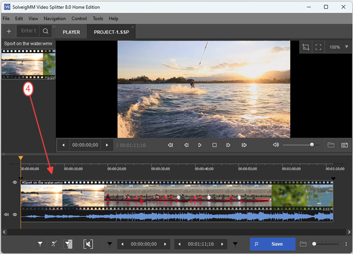Open the Navigation menu

pos(55,19)
